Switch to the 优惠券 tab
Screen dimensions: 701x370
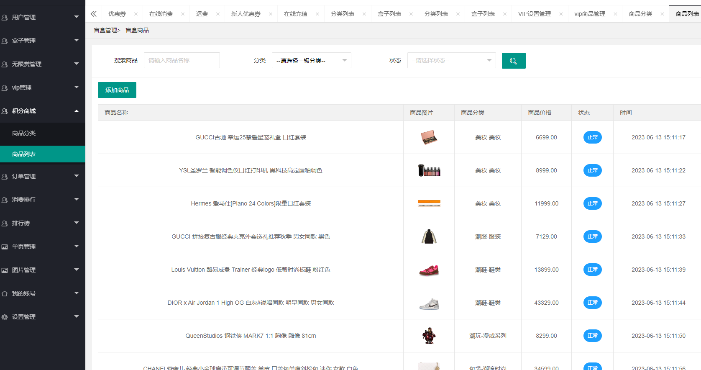pyautogui.click(x=117, y=14)
